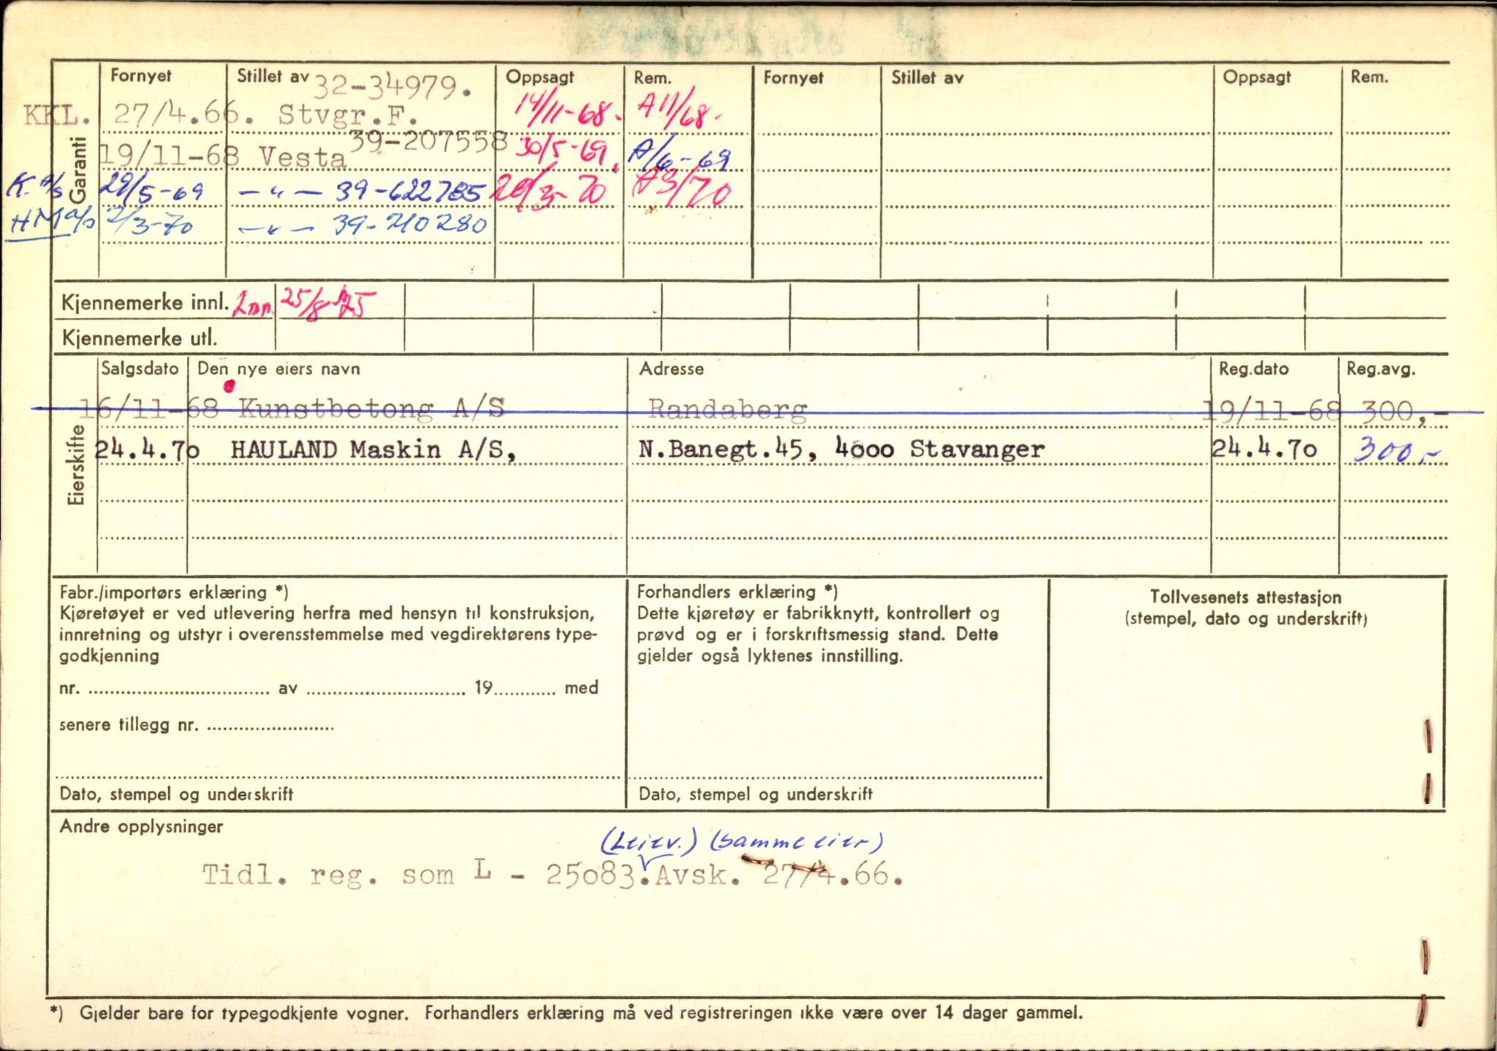Viewport: 1497px width, 1051px height.
Task: Select the guarantor text 'Stvgr.F.'
Action: [x=348, y=115]
